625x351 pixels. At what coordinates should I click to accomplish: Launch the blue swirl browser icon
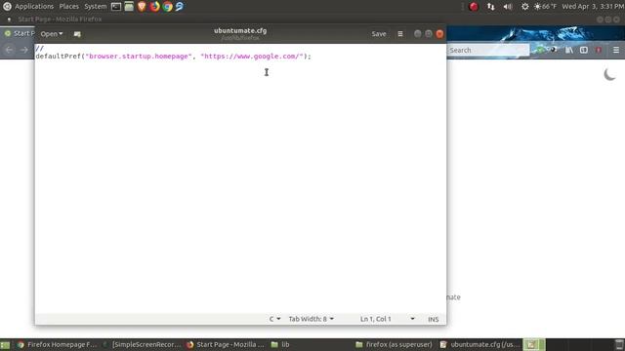coord(180,7)
